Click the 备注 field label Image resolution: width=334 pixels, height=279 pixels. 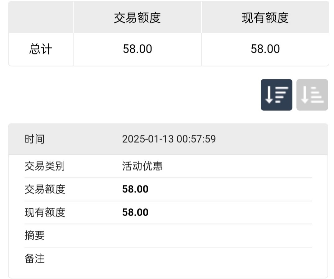click(34, 259)
